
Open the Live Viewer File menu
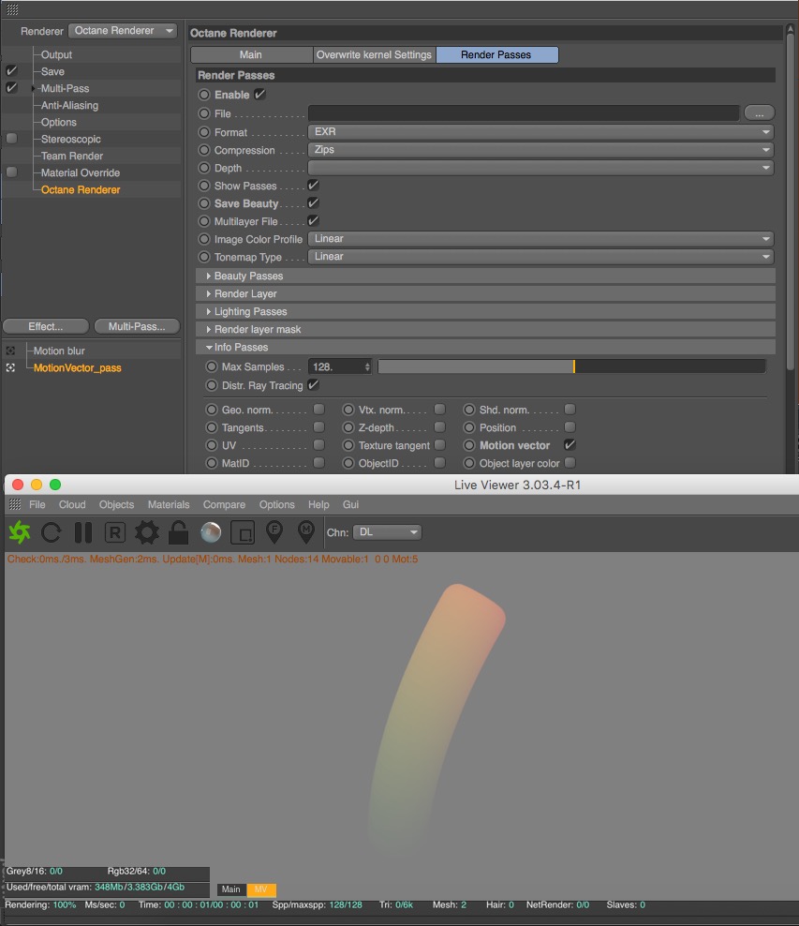point(37,504)
